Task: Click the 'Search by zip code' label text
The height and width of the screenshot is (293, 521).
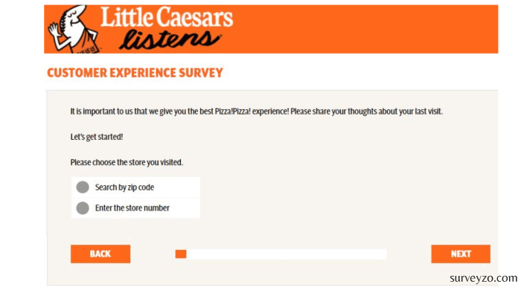Action: coord(124,187)
